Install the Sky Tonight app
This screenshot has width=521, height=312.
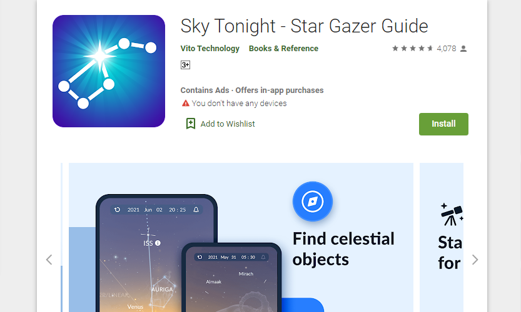(x=443, y=124)
